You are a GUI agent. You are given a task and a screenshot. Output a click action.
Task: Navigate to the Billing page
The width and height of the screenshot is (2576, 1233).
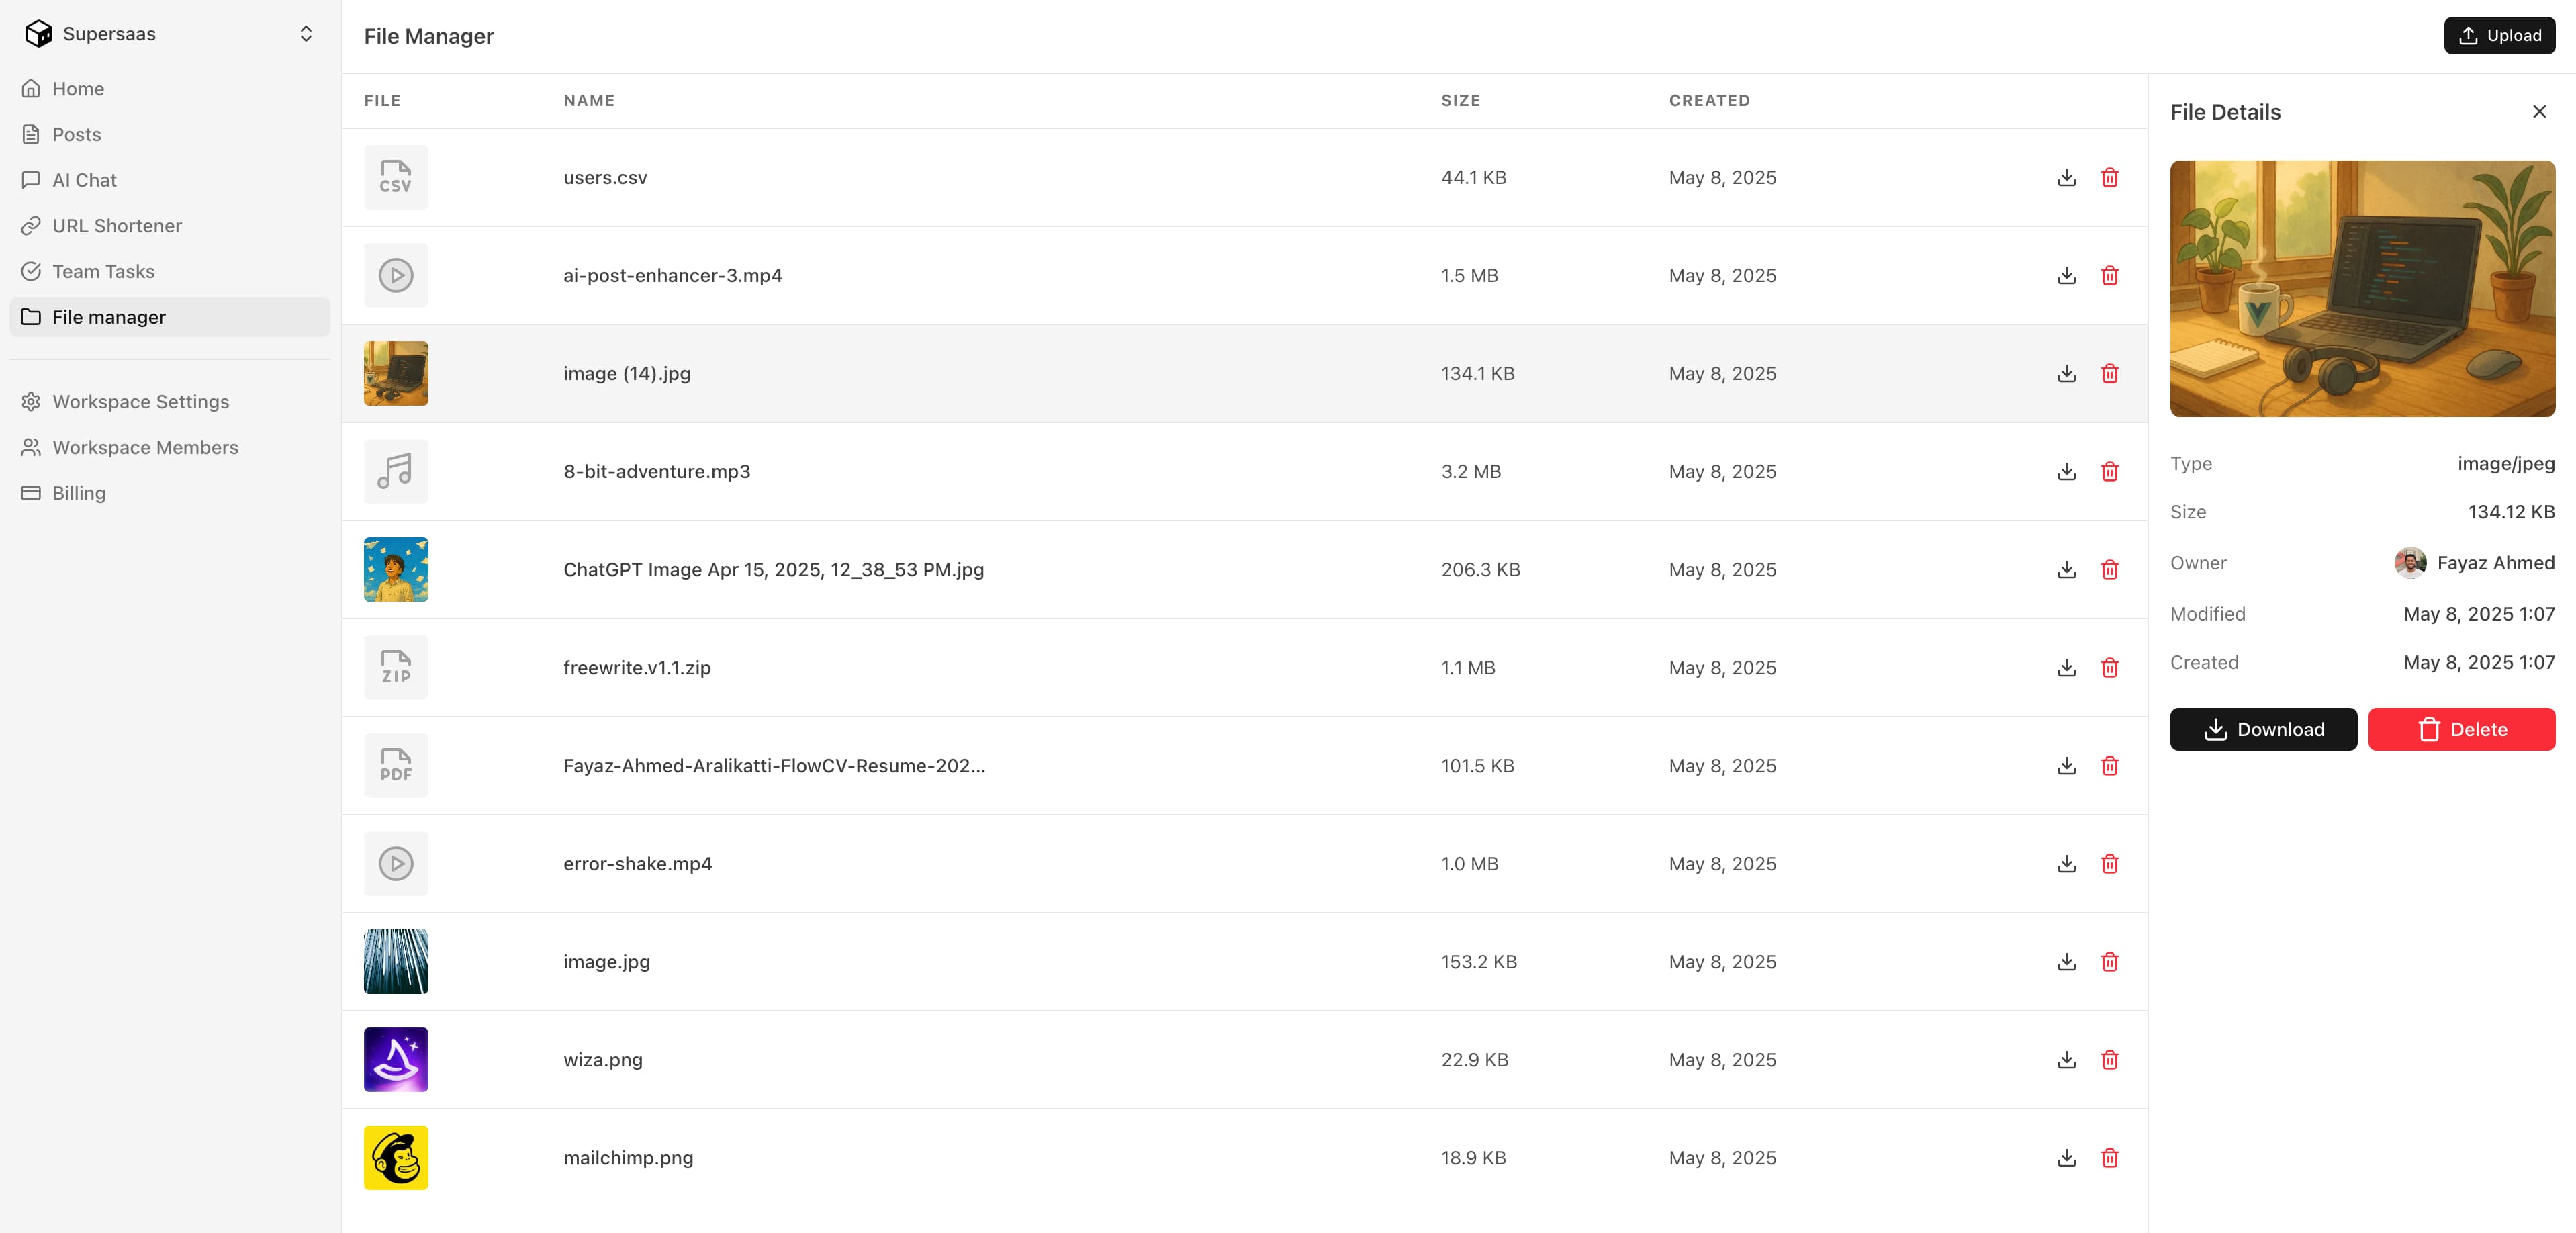pyautogui.click(x=79, y=493)
